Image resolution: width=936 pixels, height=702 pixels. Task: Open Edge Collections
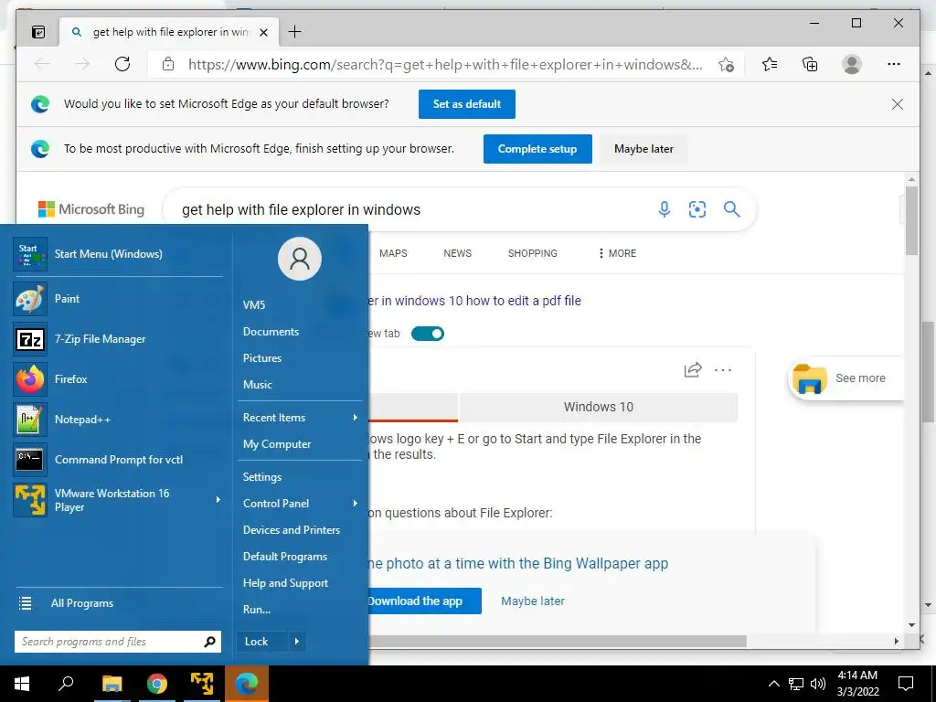point(810,64)
